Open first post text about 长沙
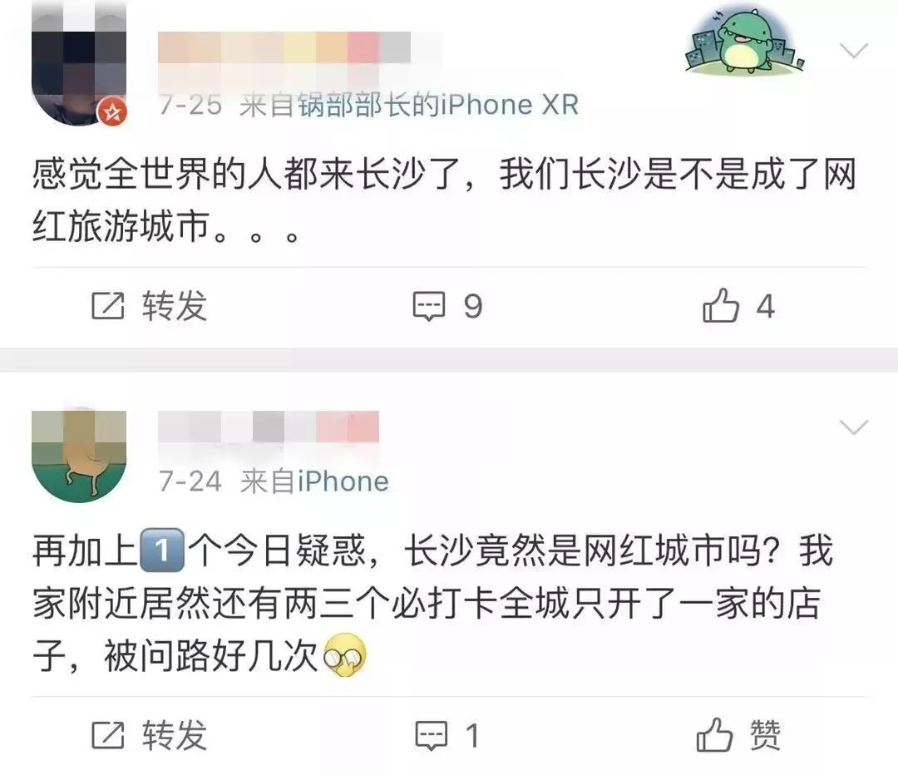 (444, 200)
